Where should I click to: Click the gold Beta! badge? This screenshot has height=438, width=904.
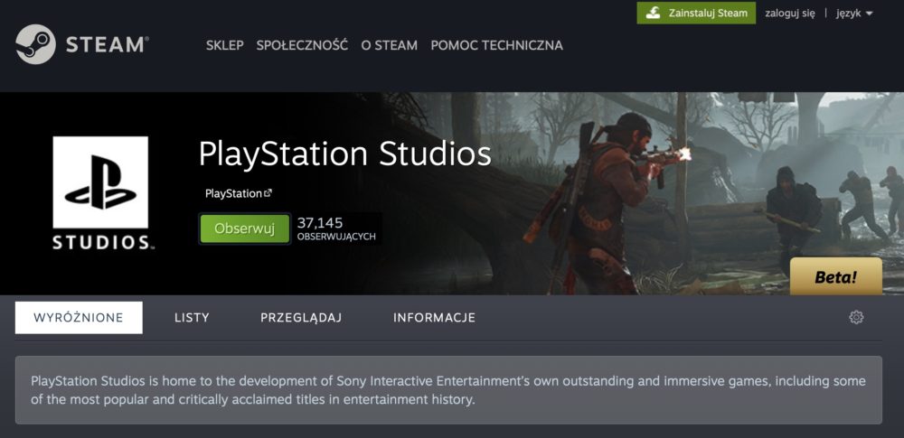pos(836,276)
